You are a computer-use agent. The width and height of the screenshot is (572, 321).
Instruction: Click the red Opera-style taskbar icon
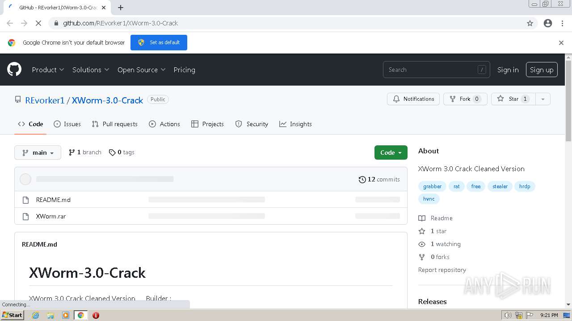click(96, 315)
